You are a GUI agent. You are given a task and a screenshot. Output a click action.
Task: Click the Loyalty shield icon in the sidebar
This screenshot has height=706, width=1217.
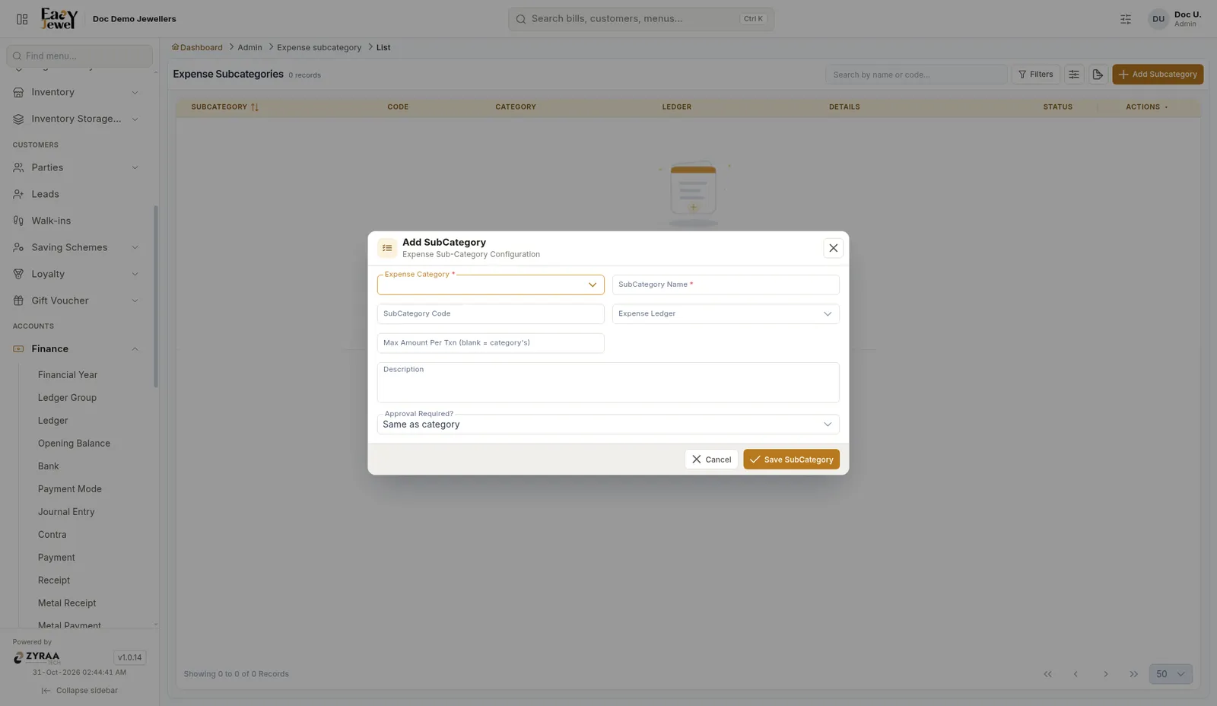(x=18, y=274)
